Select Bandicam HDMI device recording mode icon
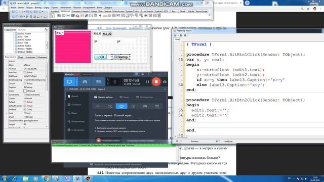324x182 pixels. 98,82
